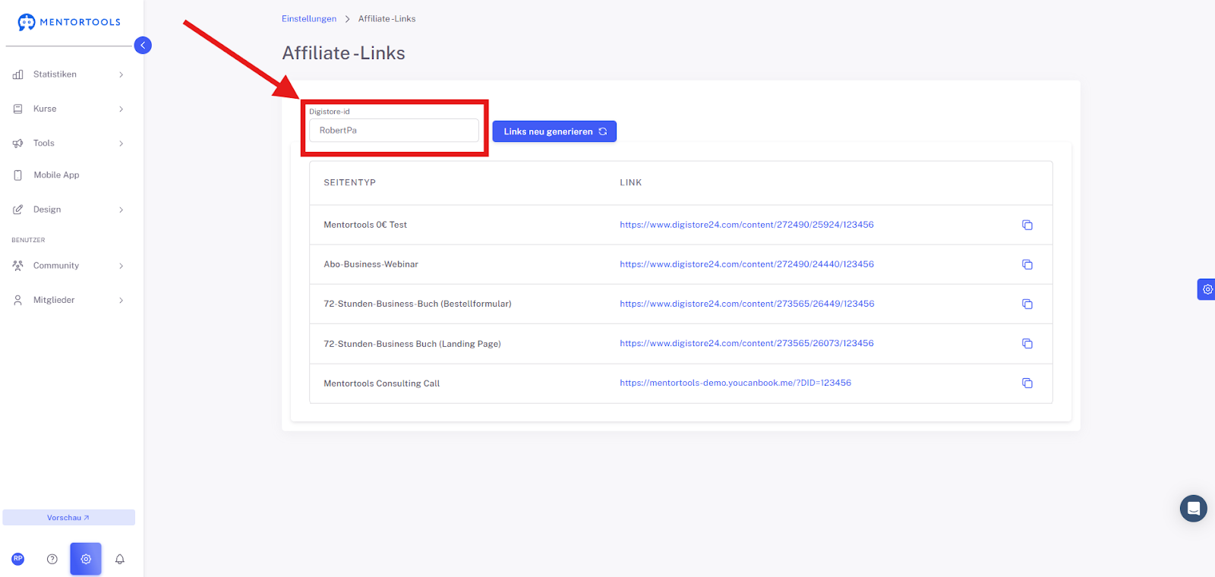Click the Mentortools logo
The width and height of the screenshot is (1215, 577).
point(69,22)
